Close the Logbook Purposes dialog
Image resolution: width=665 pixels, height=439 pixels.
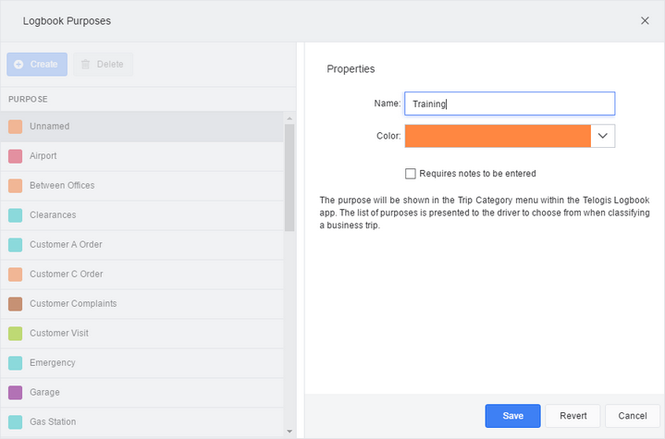pos(645,20)
